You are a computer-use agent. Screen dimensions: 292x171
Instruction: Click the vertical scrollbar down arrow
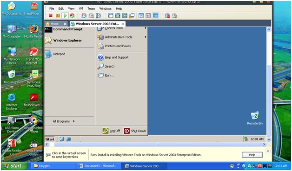(x=269, y=139)
